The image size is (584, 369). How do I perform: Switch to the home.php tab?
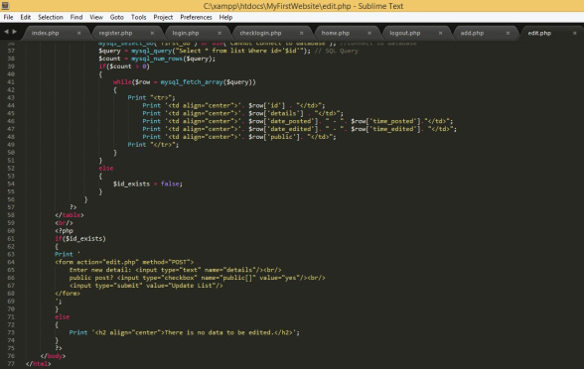pyautogui.click(x=336, y=33)
